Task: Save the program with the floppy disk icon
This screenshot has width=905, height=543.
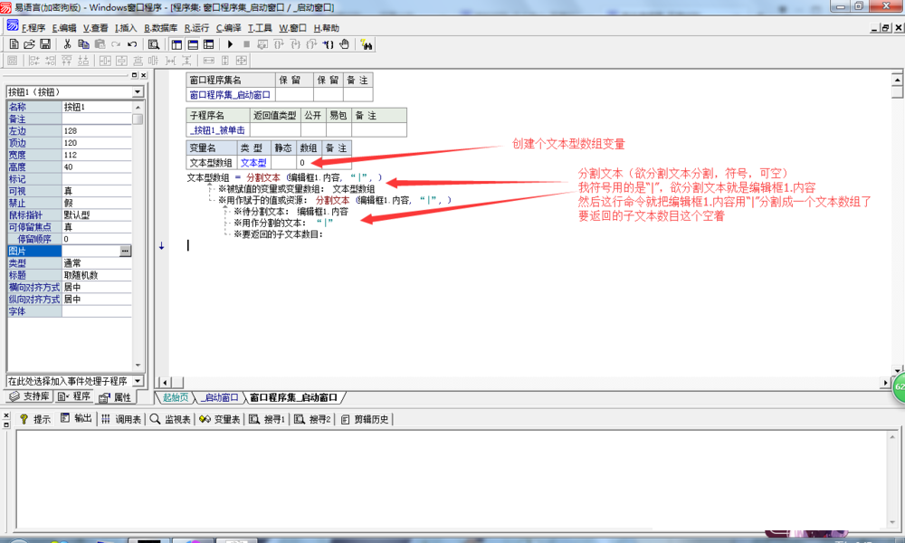Action: pyautogui.click(x=44, y=43)
